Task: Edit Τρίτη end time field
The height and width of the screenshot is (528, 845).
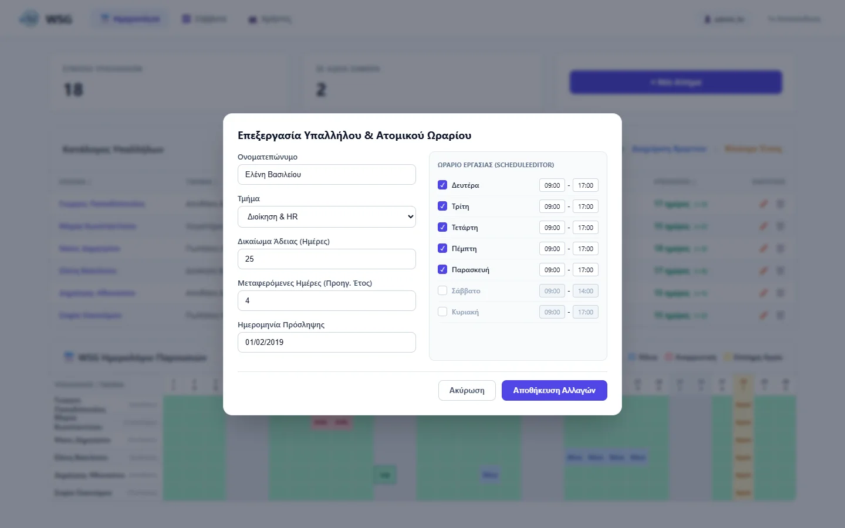Action: point(586,207)
